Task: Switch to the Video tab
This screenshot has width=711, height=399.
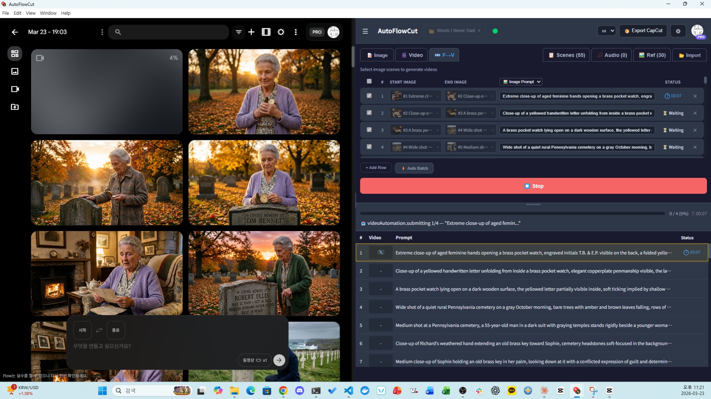Action: click(412, 55)
